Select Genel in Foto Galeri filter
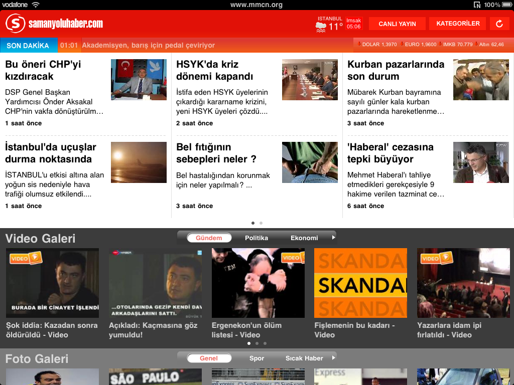This screenshot has height=385, width=514. tap(209, 358)
